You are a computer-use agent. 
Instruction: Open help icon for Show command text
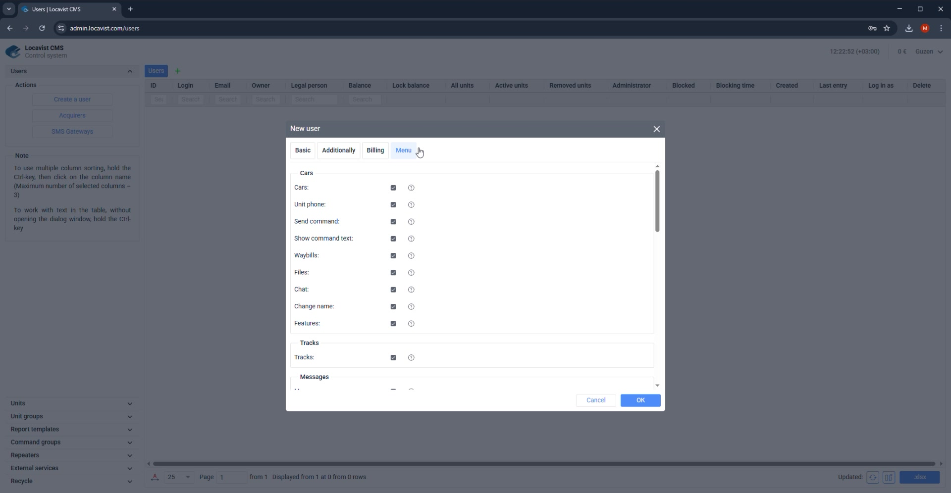coord(411,239)
